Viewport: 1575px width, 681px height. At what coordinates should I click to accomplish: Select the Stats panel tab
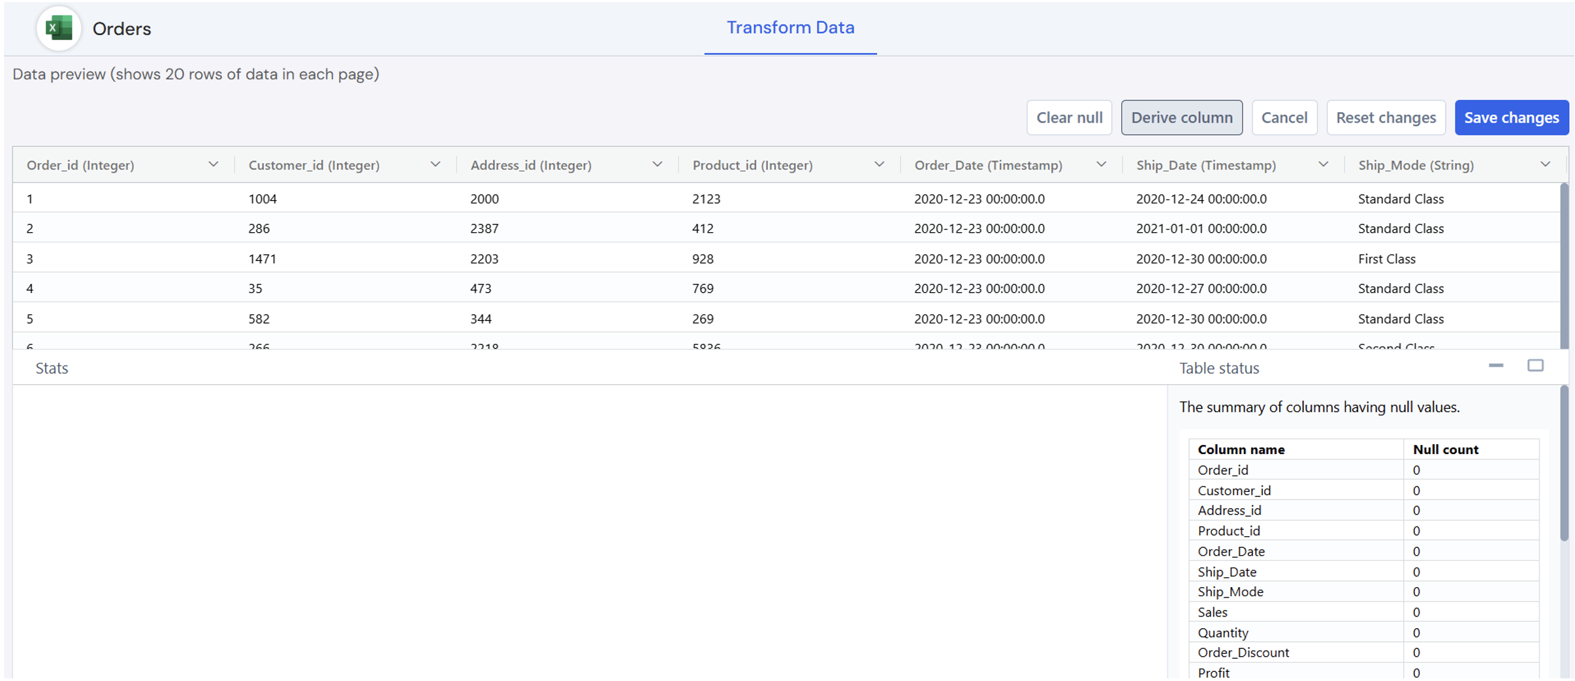[x=52, y=368]
